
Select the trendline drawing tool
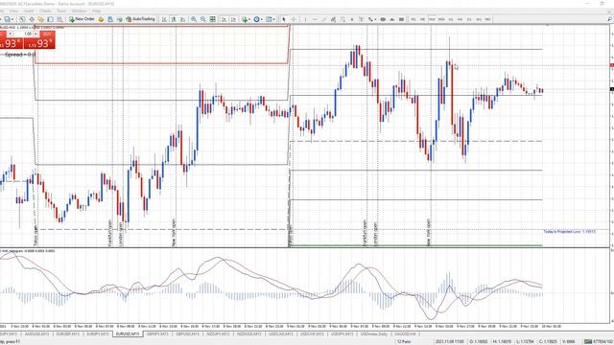point(324,19)
